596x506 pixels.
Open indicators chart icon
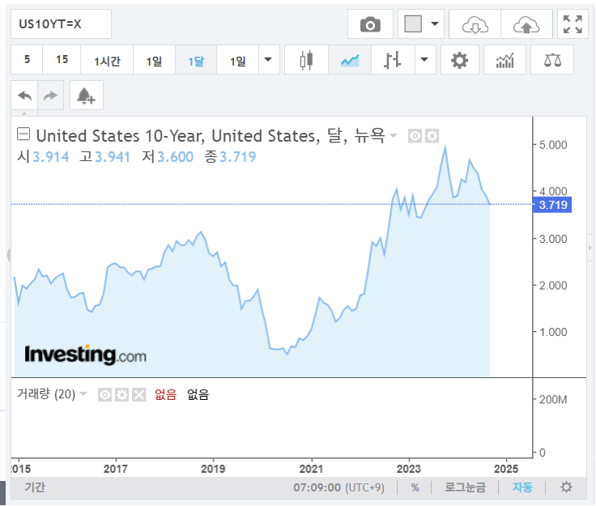(504, 60)
